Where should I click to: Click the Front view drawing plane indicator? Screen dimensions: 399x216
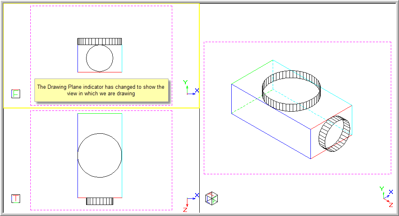coord(16,94)
